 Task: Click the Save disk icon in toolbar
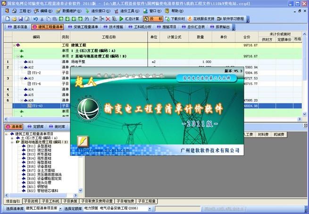20,19
